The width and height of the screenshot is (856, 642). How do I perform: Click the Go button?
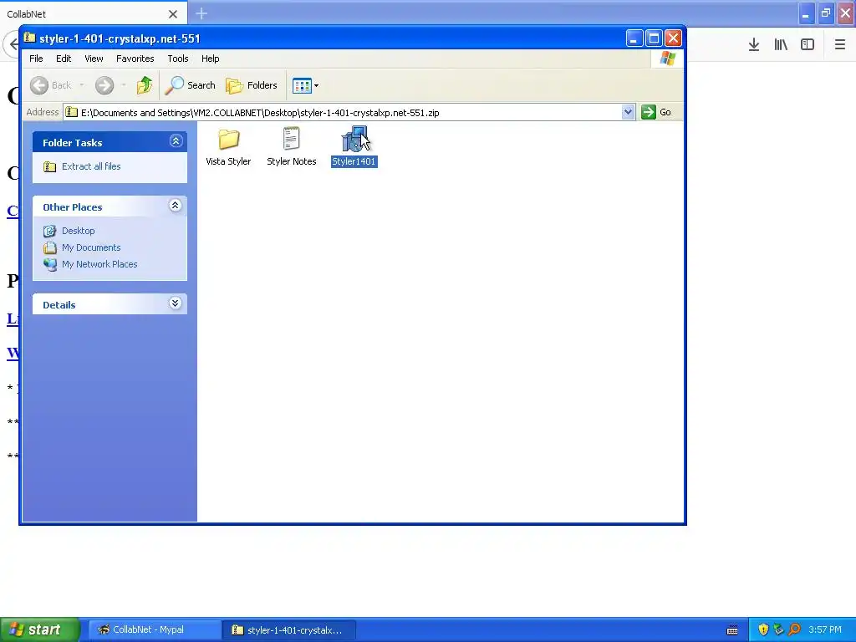point(656,112)
